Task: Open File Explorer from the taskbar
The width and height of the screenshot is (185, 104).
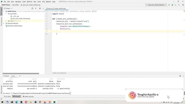Action: click(x=31, y=102)
